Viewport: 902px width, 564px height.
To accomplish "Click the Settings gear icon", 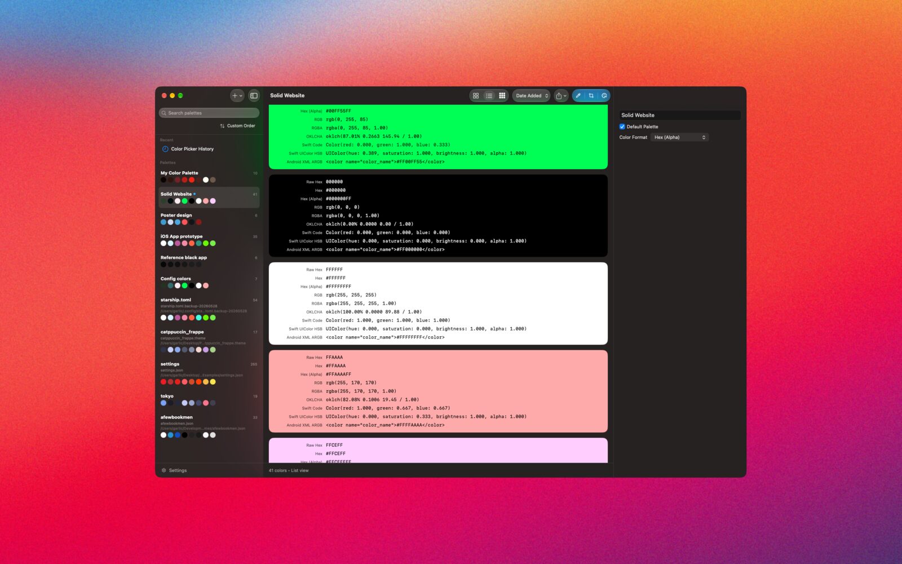I will click(x=164, y=470).
